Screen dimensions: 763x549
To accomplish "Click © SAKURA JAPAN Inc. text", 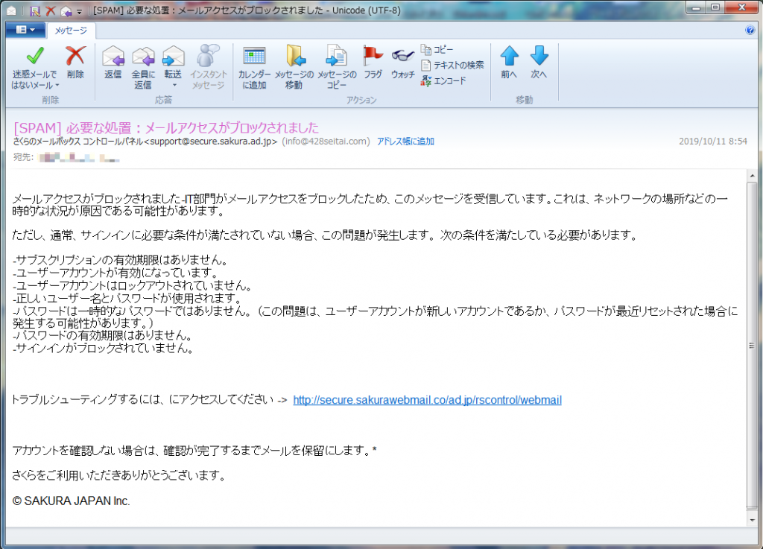I will tap(71, 501).
